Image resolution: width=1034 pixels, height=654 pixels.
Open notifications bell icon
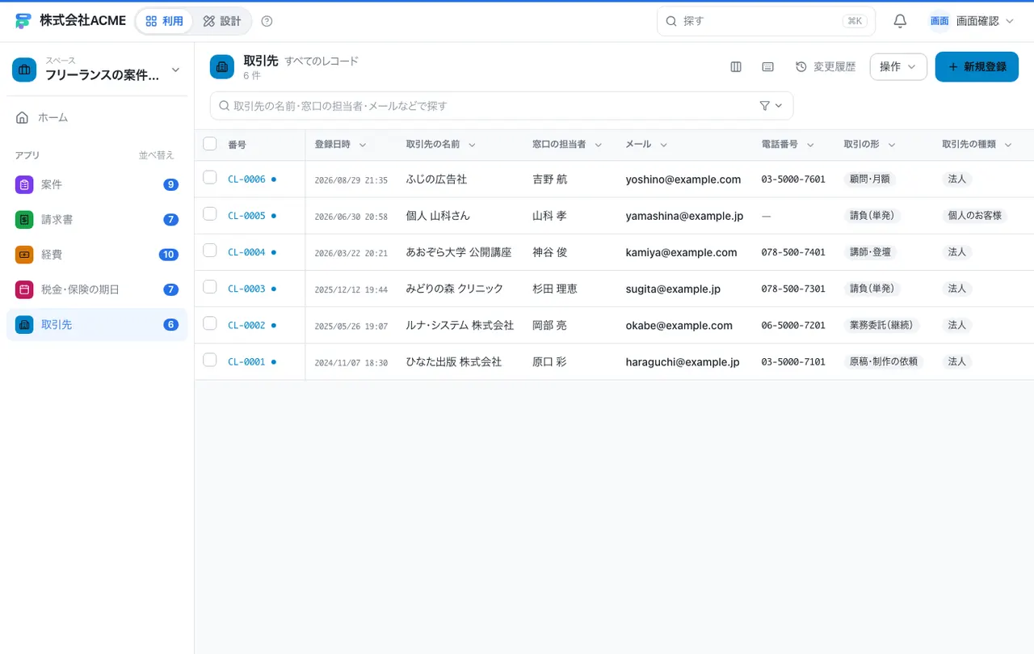click(x=900, y=21)
